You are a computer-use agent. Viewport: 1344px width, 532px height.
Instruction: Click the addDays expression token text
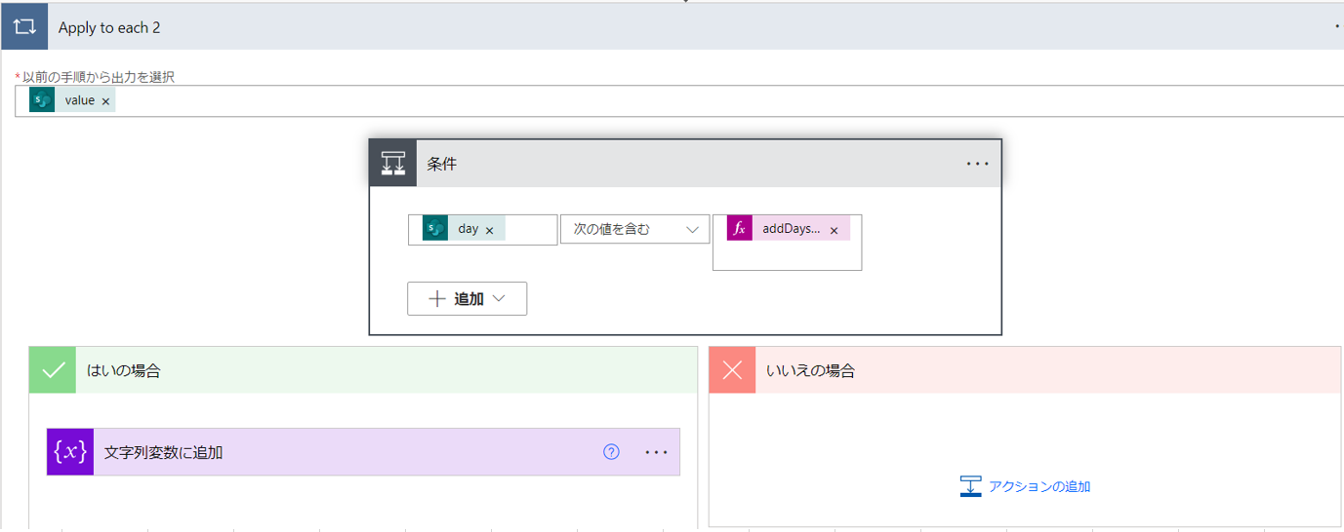(x=791, y=229)
